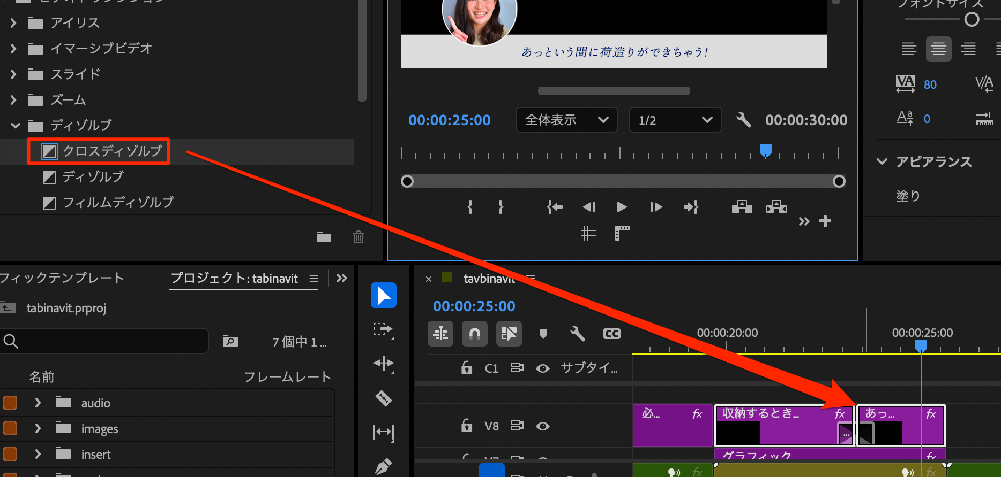This screenshot has width=1001, height=477.
Task: Select the Ripple Edit tool
Action: click(383, 364)
